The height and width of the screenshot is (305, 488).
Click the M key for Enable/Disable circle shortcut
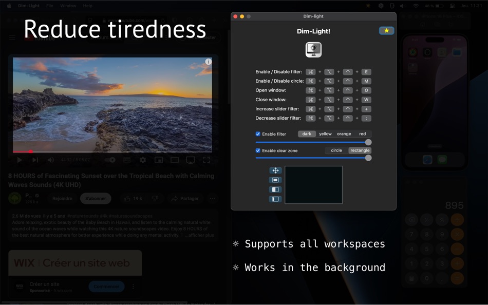coord(366,81)
